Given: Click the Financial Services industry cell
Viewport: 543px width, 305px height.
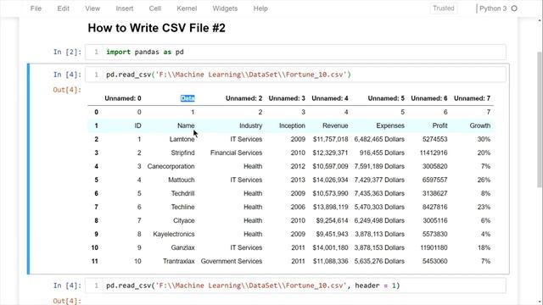Looking at the screenshot, I should click(x=236, y=152).
